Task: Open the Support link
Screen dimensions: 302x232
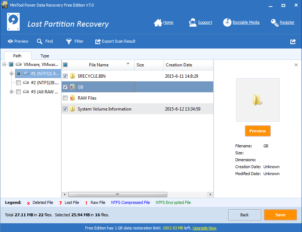Action: [x=205, y=22]
